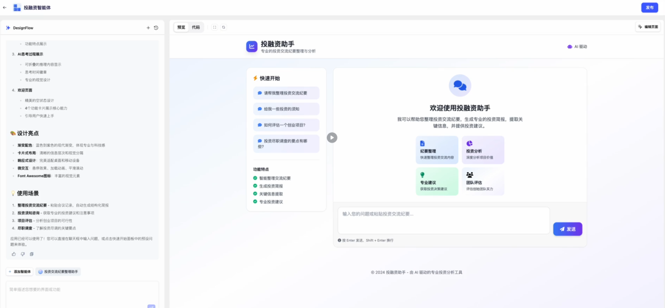Screen dimensions: 665x308
Task: Click the blue 发送 send button
Action: 568,229
